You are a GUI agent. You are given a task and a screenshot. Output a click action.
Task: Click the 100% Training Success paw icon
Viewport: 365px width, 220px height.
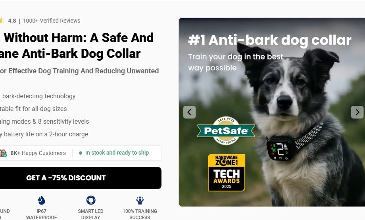140,200
